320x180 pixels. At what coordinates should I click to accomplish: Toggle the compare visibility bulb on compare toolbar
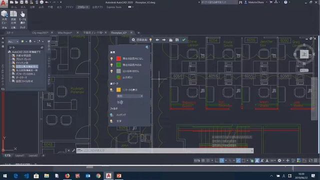[150, 40]
